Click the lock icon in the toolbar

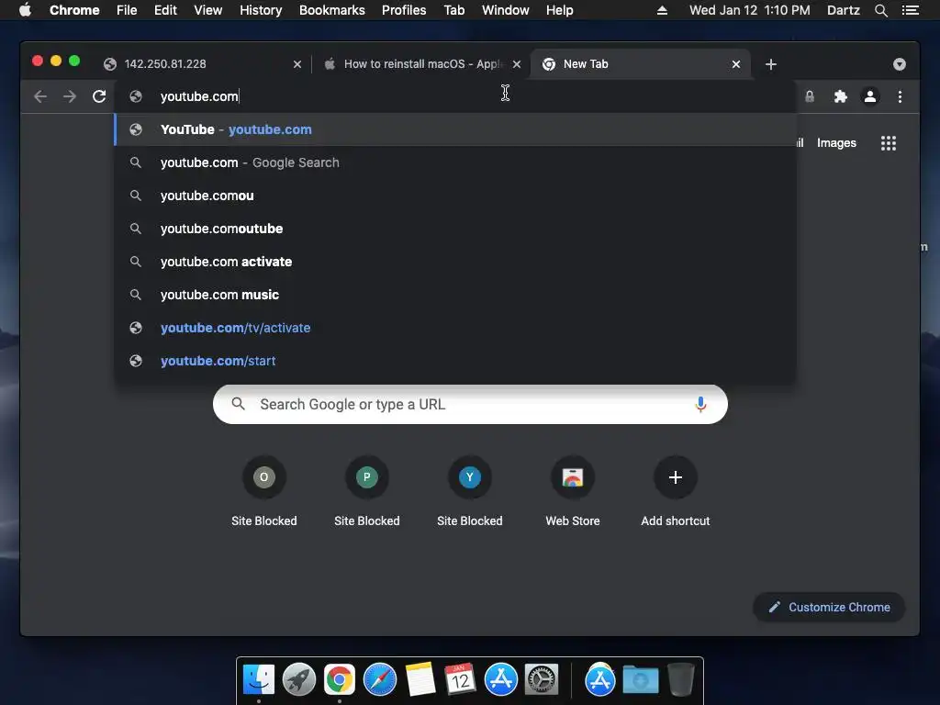pos(810,96)
